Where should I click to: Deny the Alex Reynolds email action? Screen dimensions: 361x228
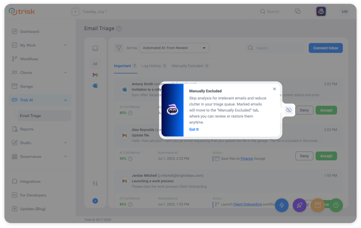pyautogui.click(x=304, y=156)
